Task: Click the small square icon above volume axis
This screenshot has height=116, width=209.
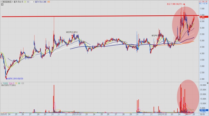Action: coord(208,83)
